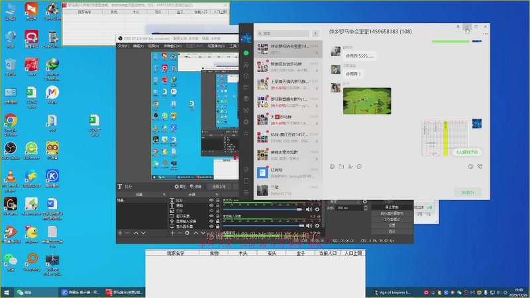Open the OBS 视图(V) menu
Screen dimensions: 530x298
pyautogui.click(x=153, y=46)
